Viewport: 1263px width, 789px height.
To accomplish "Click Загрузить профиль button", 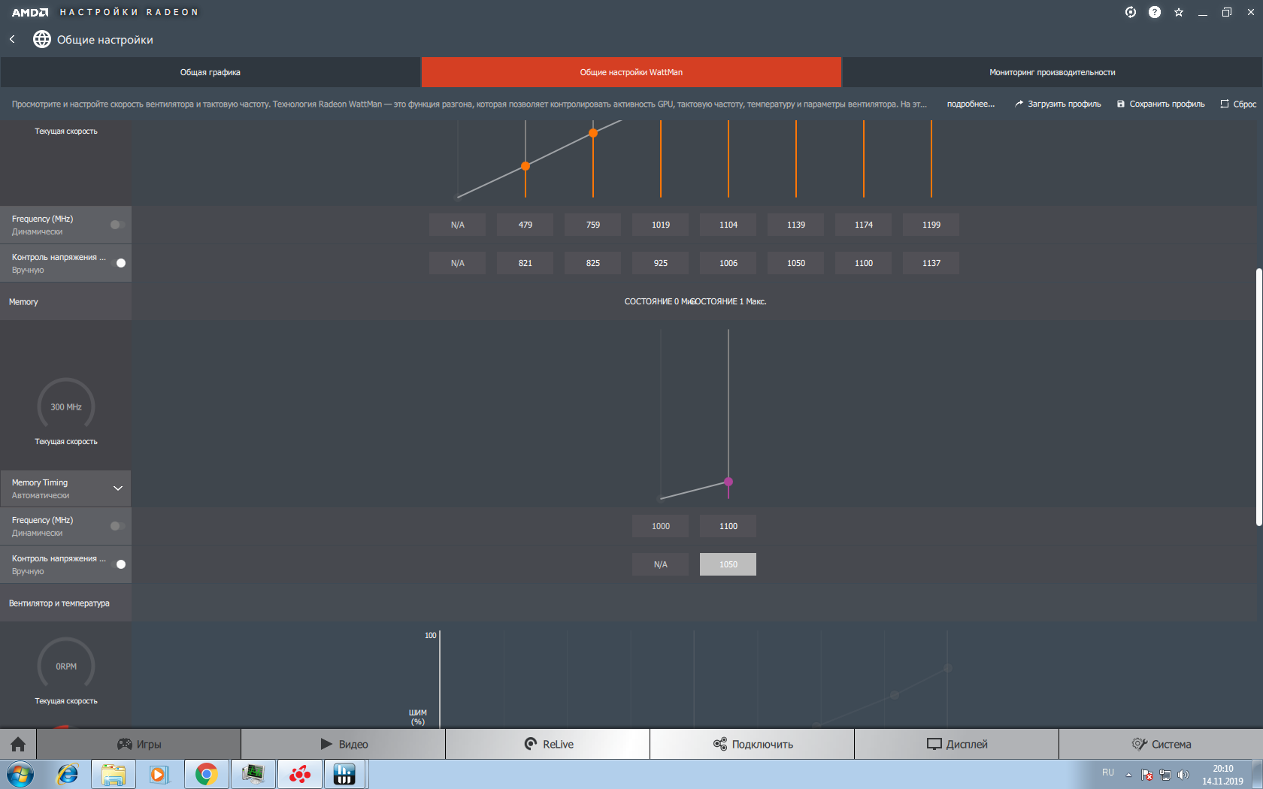I will point(1058,104).
